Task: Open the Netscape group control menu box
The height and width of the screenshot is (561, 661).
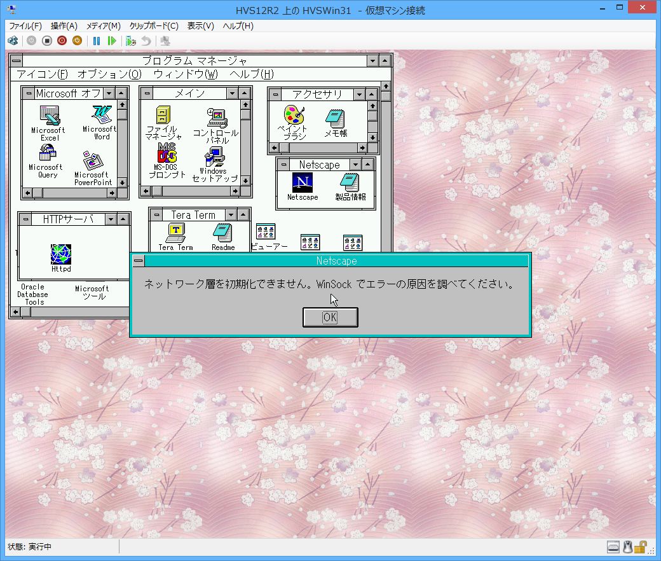Action: tap(283, 165)
